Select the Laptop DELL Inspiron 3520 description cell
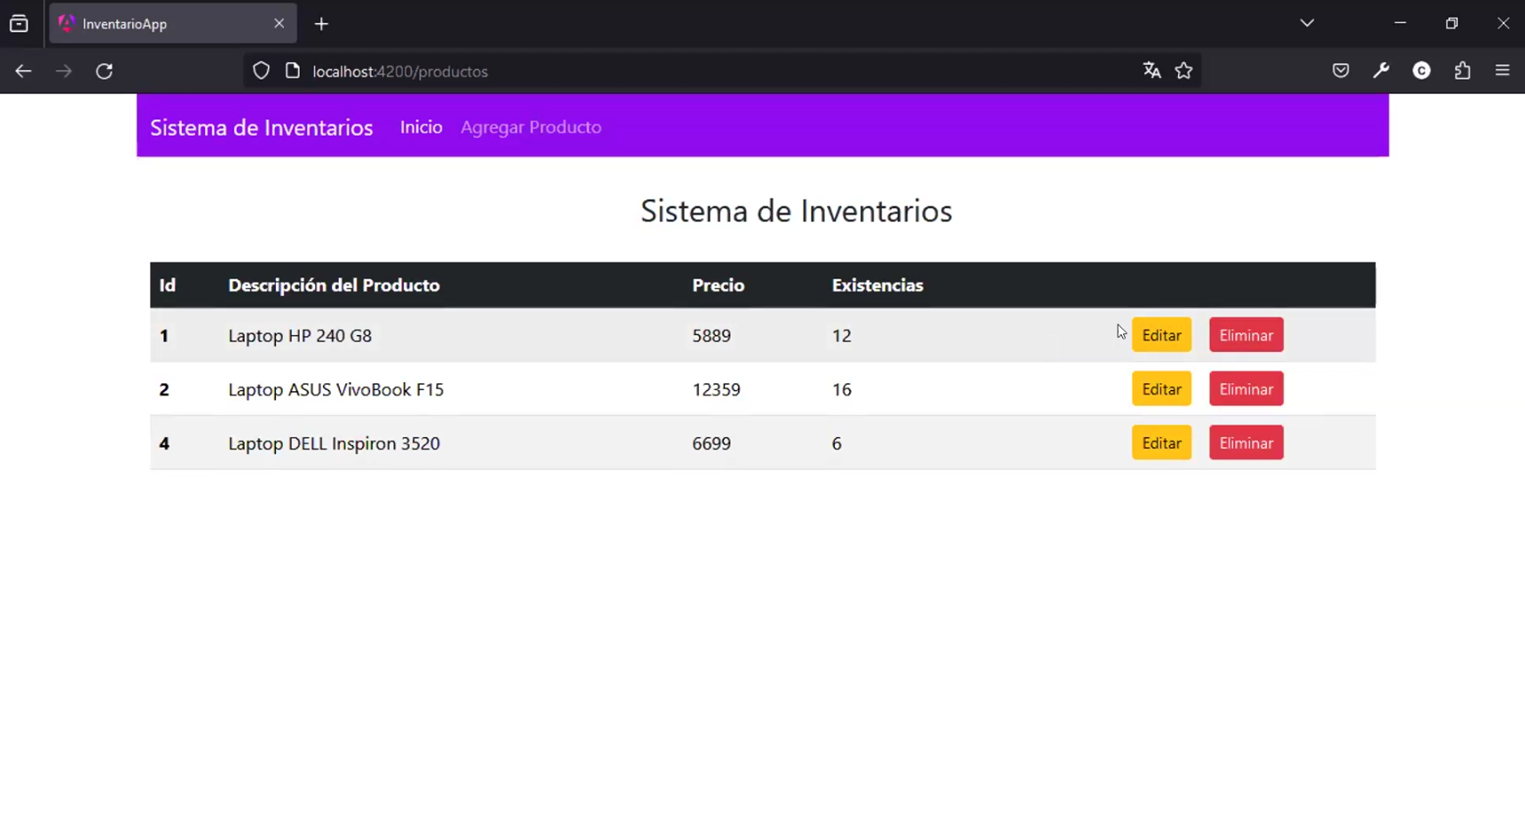The height and width of the screenshot is (813, 1525). 334,443
